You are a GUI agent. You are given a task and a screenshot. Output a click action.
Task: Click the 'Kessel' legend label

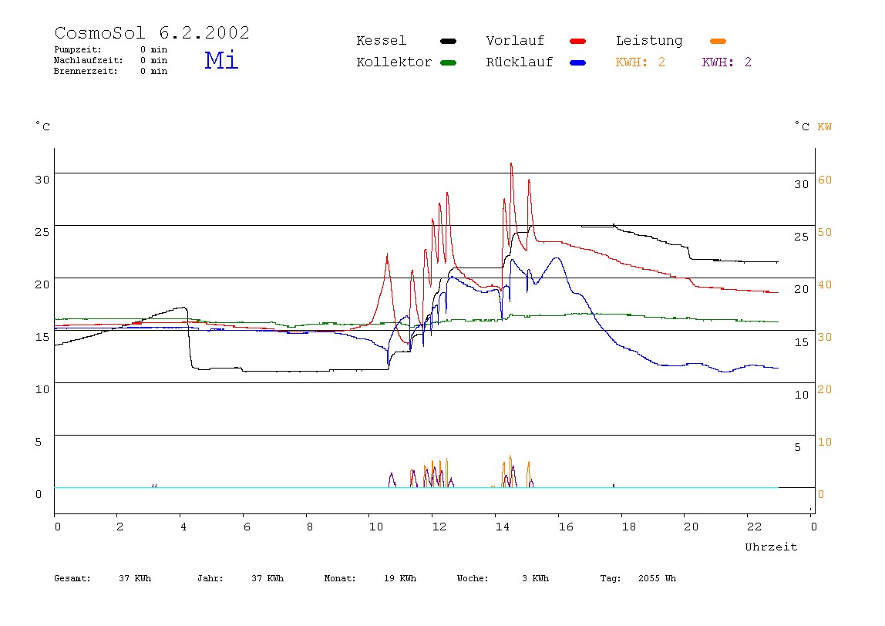[x=382, y=41]
